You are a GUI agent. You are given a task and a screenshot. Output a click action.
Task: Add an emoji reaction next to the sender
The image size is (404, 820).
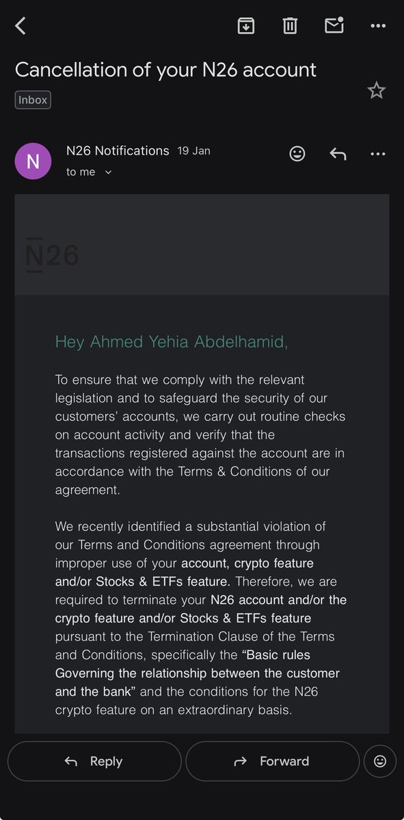(297, 154)
